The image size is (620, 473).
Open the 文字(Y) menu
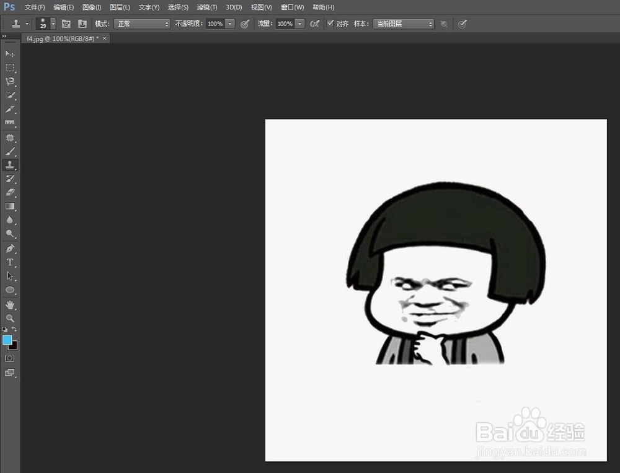pos(149,7)
